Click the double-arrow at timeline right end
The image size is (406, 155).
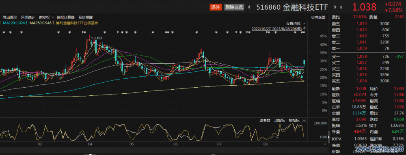point(325,144)
